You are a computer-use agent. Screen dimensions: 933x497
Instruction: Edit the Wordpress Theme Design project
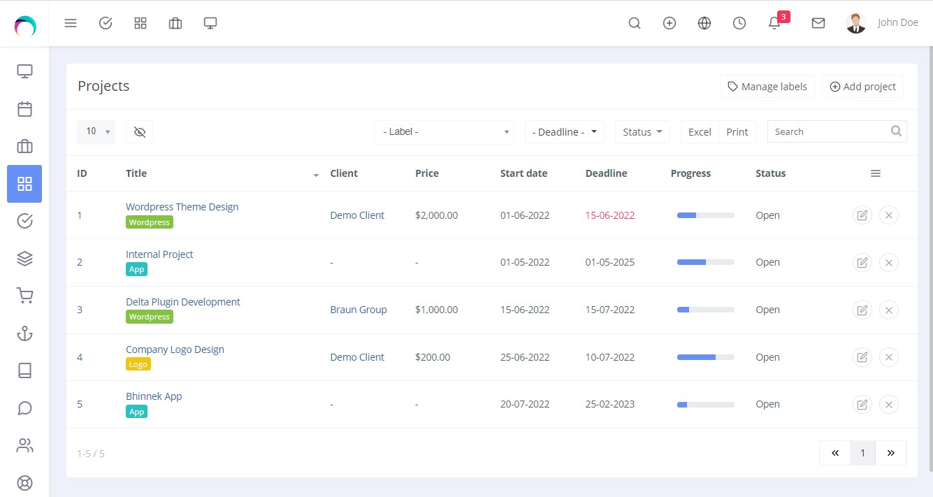tap(862, 215)
